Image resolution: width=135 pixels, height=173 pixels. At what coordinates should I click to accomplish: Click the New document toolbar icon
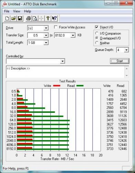pyautogui.click(x=7, y=18)
